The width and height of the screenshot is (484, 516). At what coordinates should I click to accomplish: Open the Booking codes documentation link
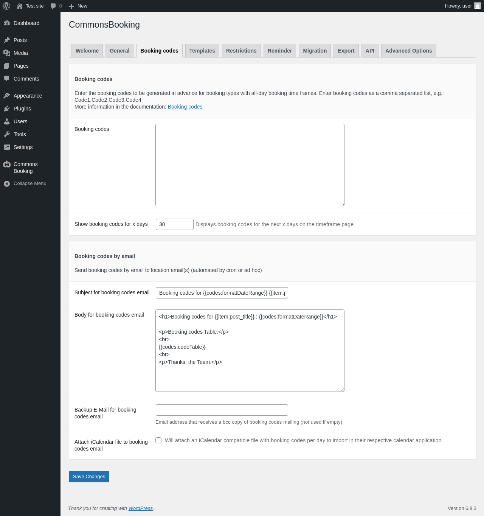coord(185,107)
